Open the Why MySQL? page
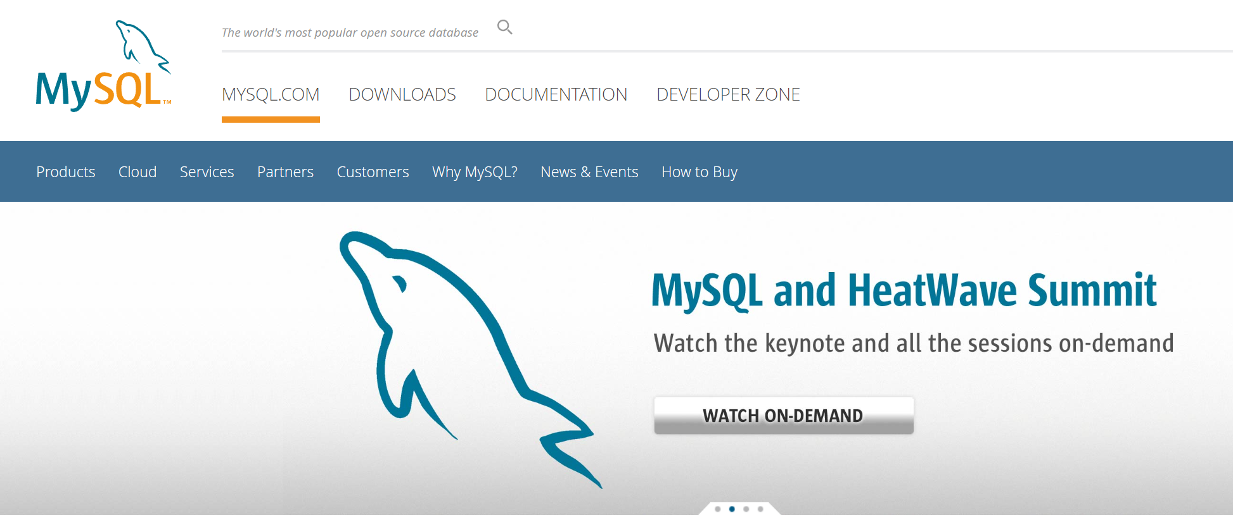The image size is (1233, 520). (475, 171)
